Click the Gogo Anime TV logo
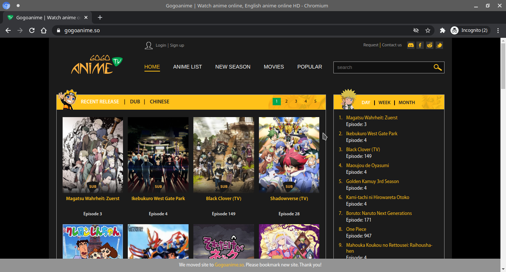The image size is (506, 272). pyautogui.click(x=97, y=64)
